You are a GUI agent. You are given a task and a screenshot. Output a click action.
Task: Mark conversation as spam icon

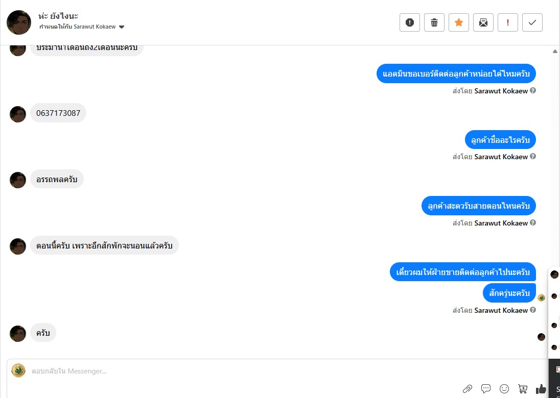coord(410,22)
